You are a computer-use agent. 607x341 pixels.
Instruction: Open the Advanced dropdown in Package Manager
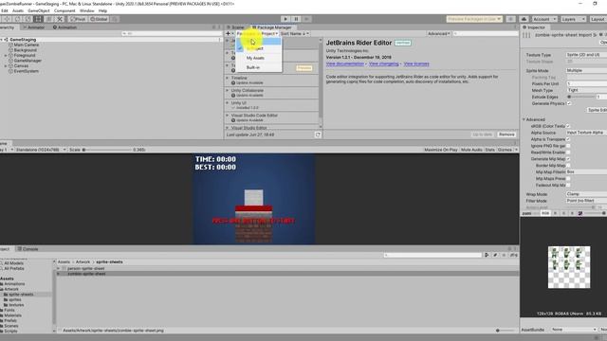coord(438,34)
